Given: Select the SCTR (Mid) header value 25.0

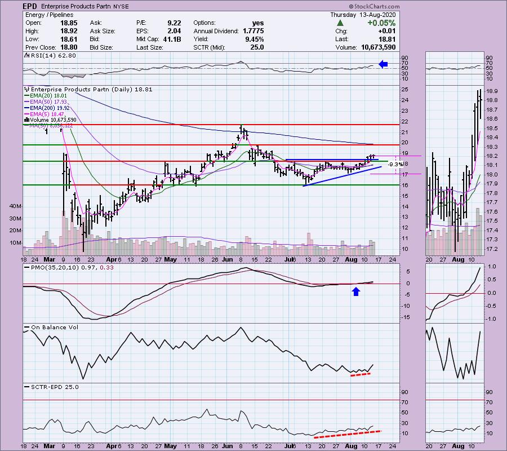Looking at the screenshot, I should coord(257,47).
